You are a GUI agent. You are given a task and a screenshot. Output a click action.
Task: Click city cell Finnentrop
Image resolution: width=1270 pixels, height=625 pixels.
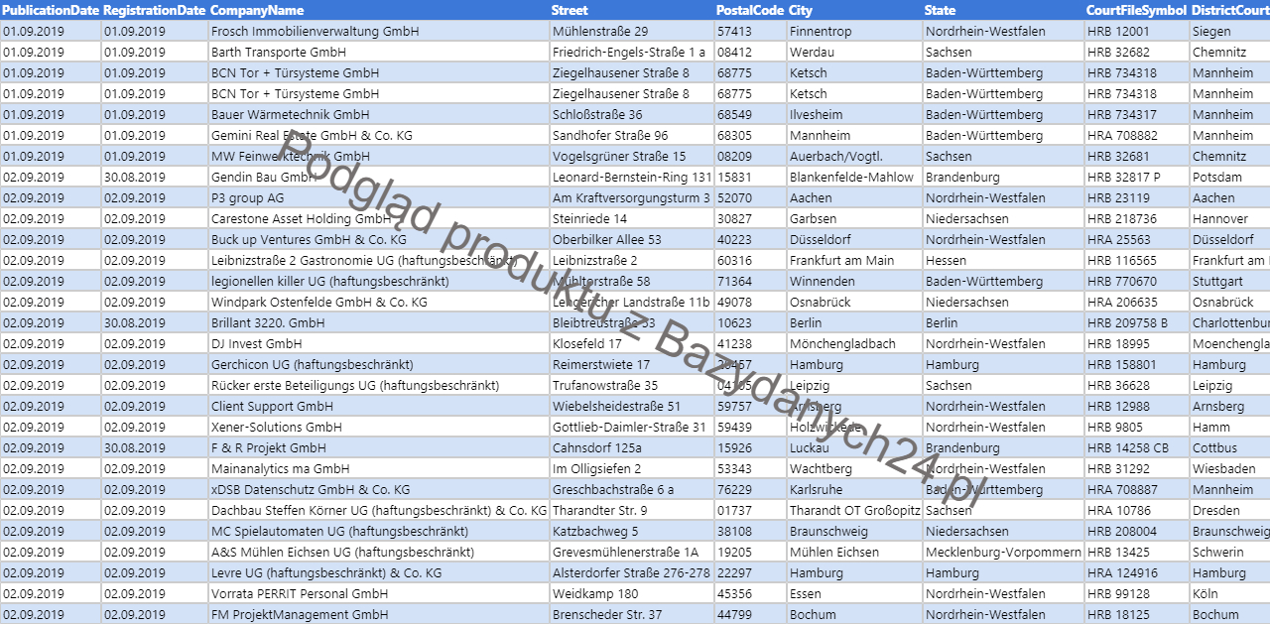click(854, 31)
